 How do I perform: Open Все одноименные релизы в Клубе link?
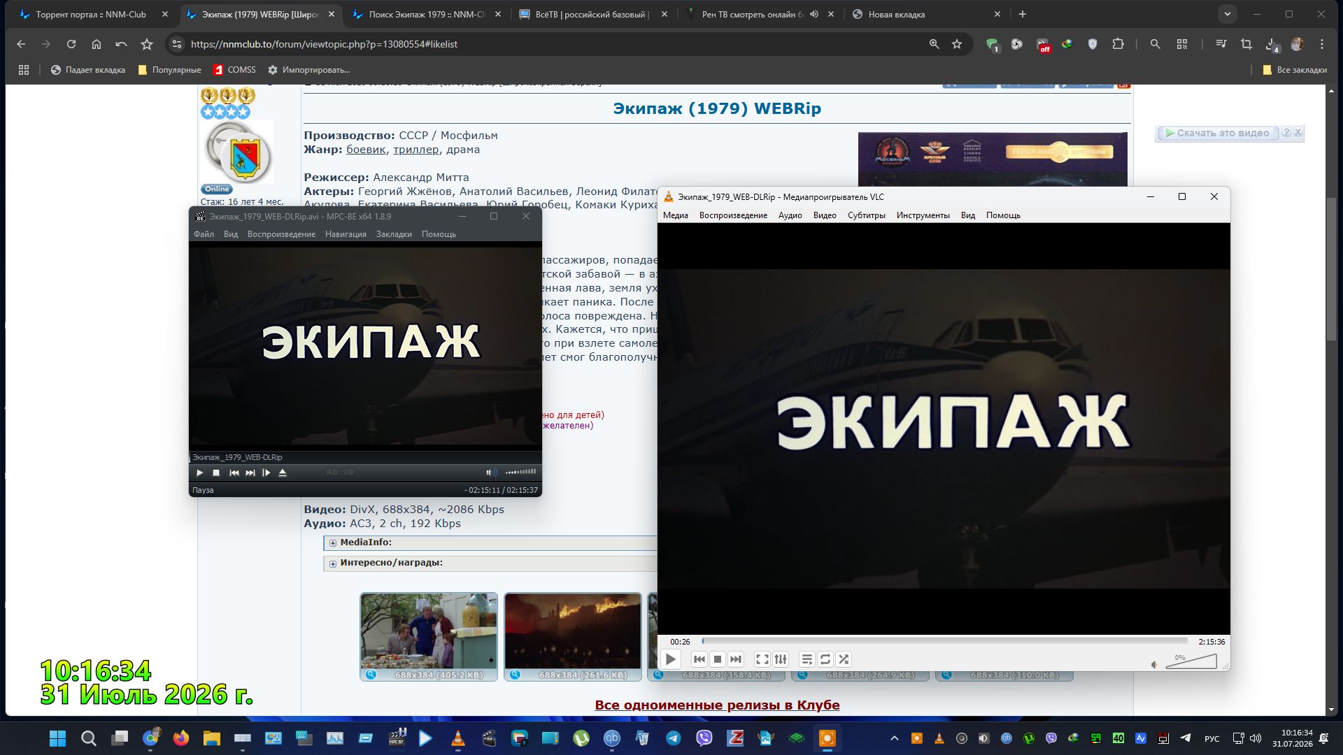pos(717,705)
